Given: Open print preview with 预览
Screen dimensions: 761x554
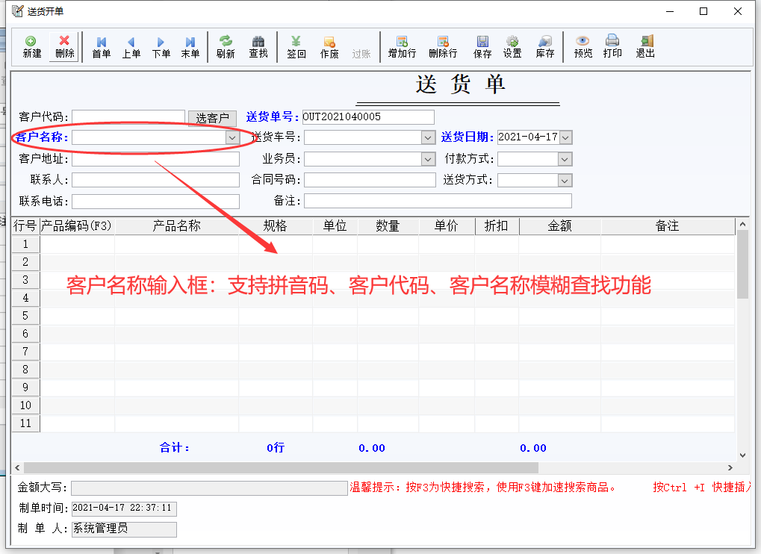Looking at the screenshot, I should pyautogui.click(x=583, y=47).
